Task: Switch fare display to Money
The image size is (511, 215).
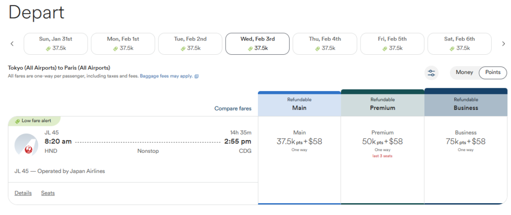Action: (465, 73)
